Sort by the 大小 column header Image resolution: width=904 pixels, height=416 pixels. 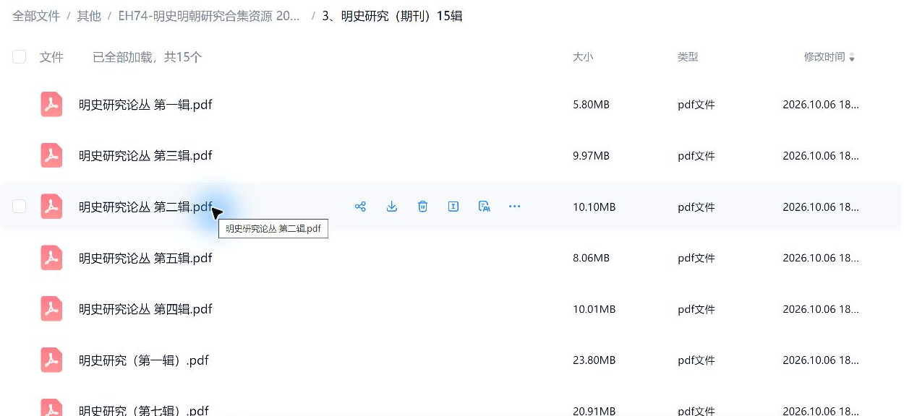(583, 57)
